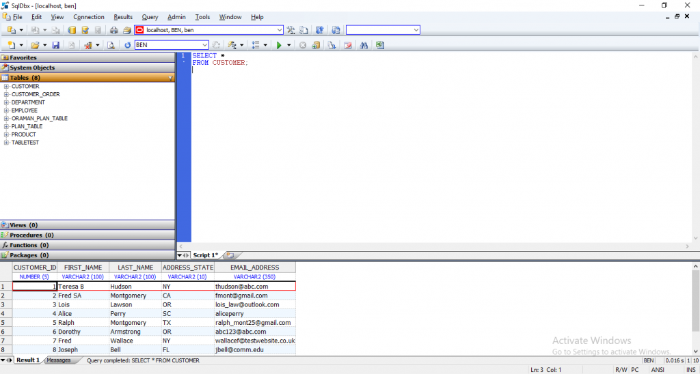Click the filter funnel on Tables header
The width and height of the screenshot is (700, 374).
point(170,78)
